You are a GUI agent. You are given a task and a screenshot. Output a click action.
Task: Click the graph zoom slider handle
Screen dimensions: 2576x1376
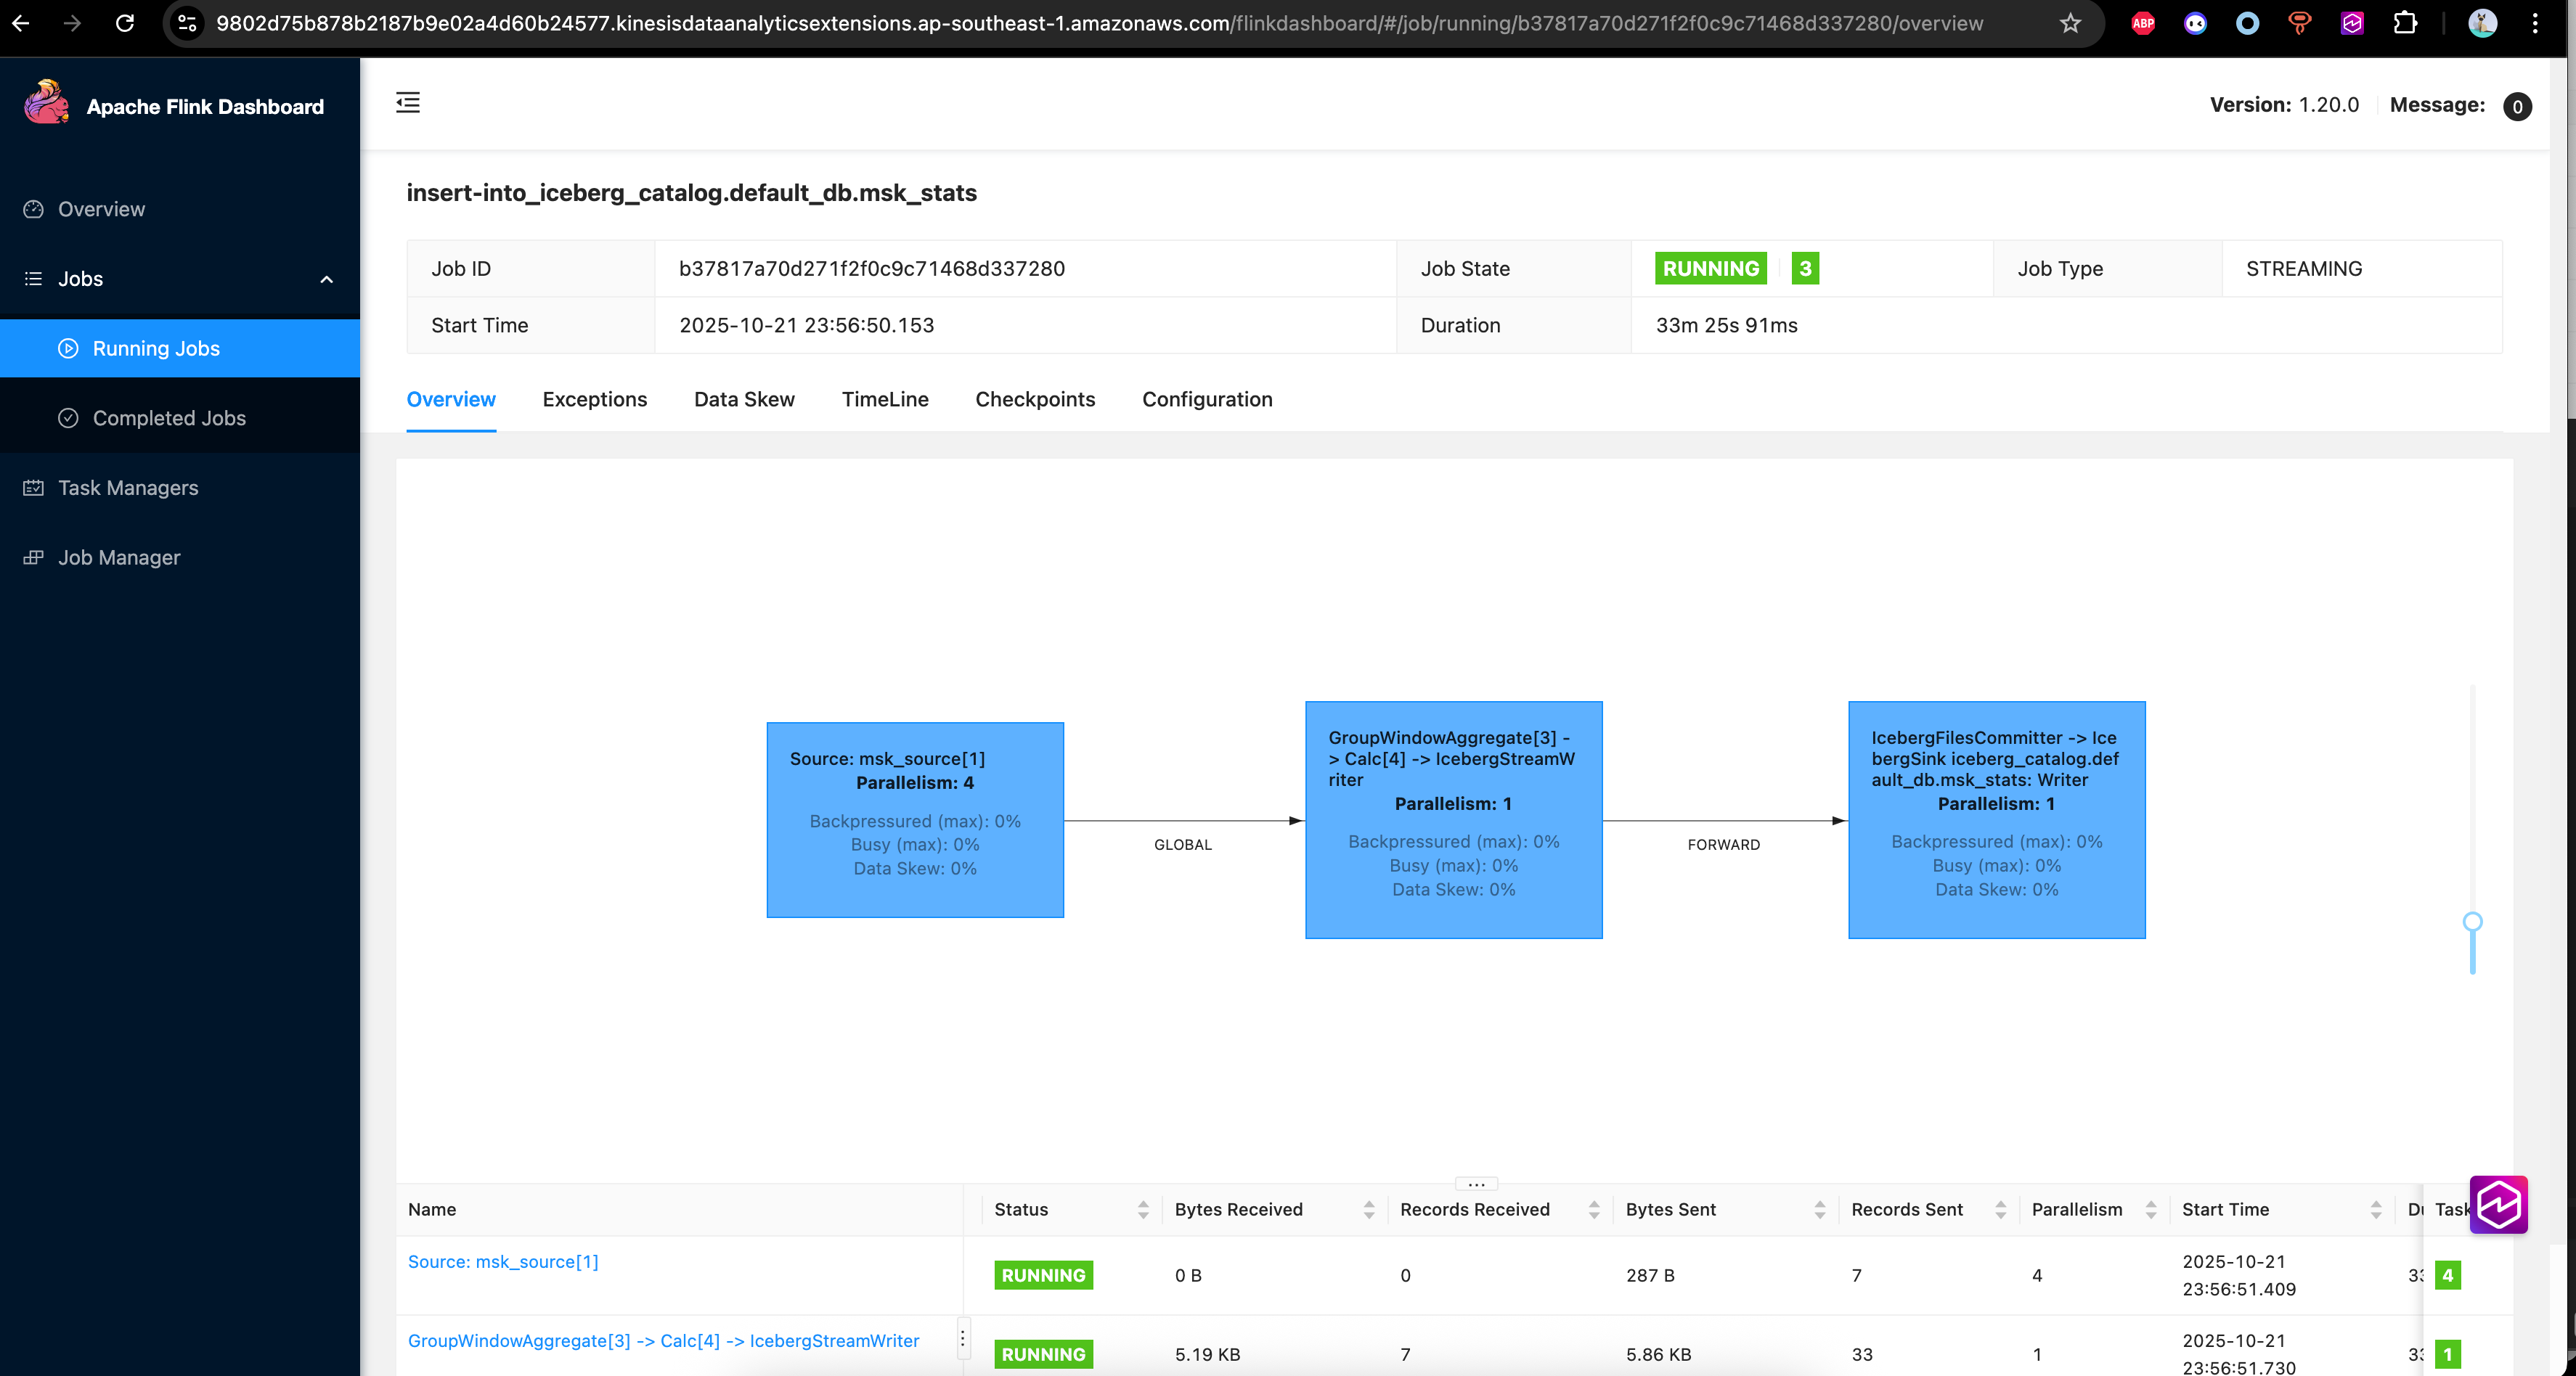pos(2472,922)
